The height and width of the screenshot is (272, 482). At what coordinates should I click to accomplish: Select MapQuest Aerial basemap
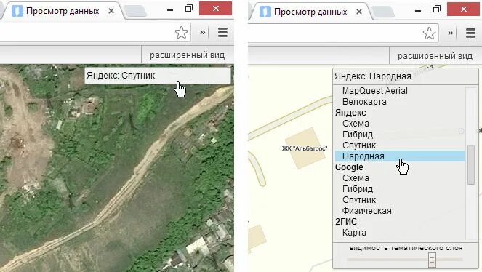(x=374, y=91)
